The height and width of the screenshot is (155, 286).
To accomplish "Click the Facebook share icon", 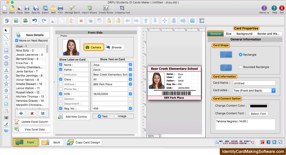I will (268, 142).
